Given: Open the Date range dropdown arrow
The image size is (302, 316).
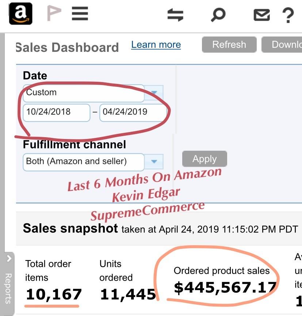Looking at the screenshot, I should pyautogui.click(x=154, y=93).
